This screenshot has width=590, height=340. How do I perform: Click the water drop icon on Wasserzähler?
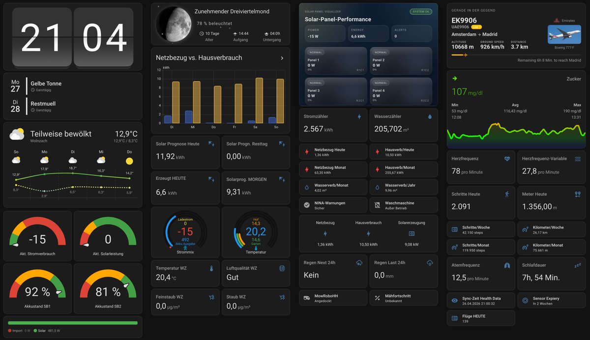[x=430, y=117]
